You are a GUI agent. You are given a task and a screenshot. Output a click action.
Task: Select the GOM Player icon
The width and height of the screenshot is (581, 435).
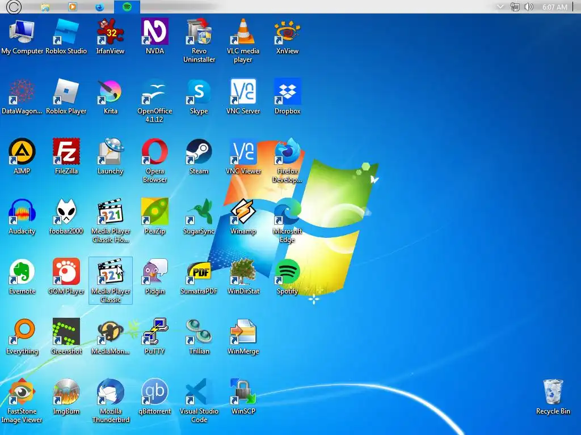pos(66,276)
